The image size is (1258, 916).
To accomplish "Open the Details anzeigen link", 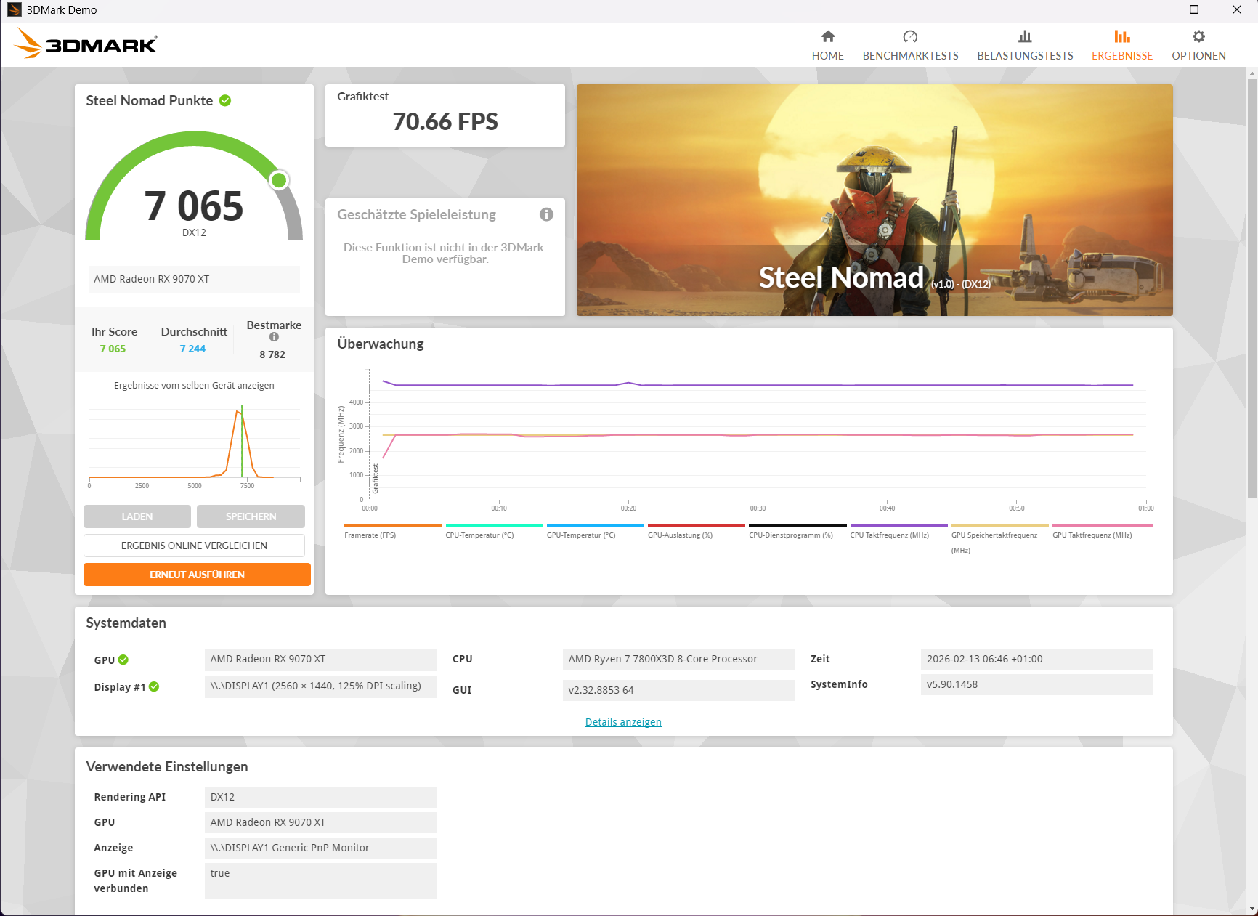I will [623, 722].
